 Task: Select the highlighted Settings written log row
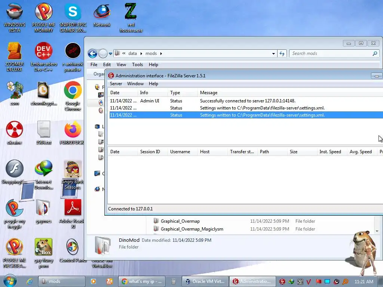[246, 115]
